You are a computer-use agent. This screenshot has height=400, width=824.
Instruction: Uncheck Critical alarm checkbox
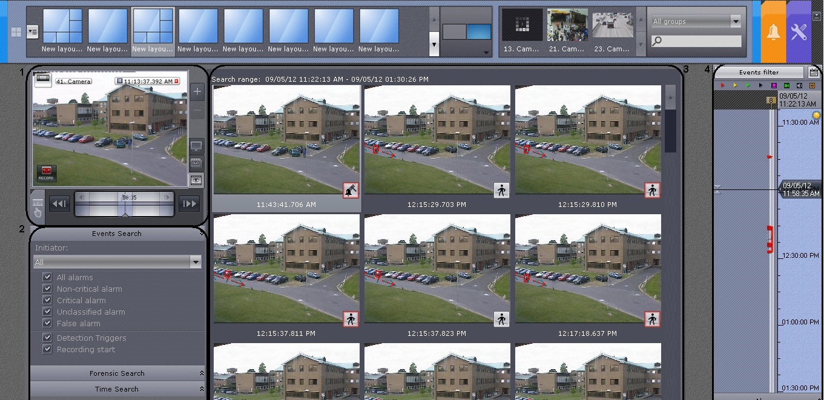tap(47, 300)
